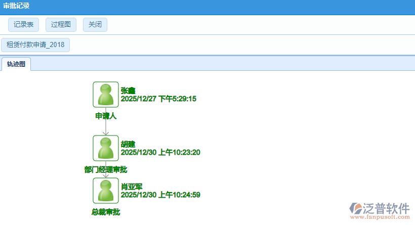Open the www.fanpusoft.com watermark link
The image size is (415, 225).
pyautogui.click(x=380, y=218)
